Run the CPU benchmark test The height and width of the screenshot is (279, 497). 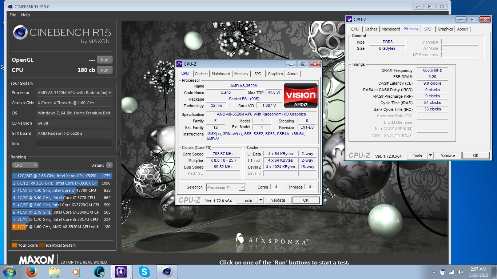pos(105,70)
